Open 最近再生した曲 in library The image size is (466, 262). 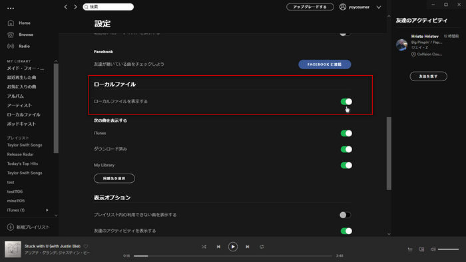click(x=22, y=77)
